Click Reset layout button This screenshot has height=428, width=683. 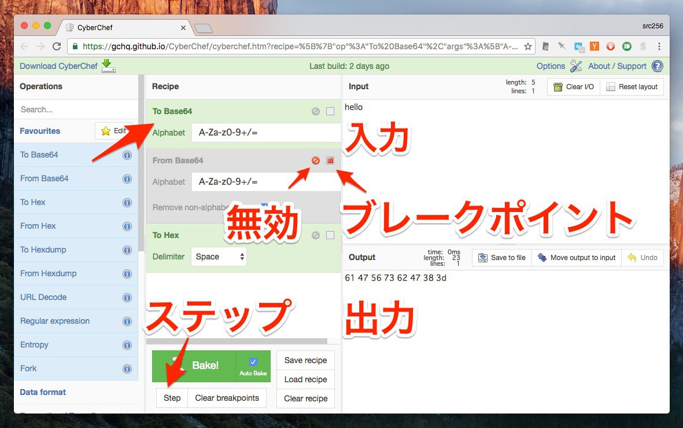click(632, 87)
